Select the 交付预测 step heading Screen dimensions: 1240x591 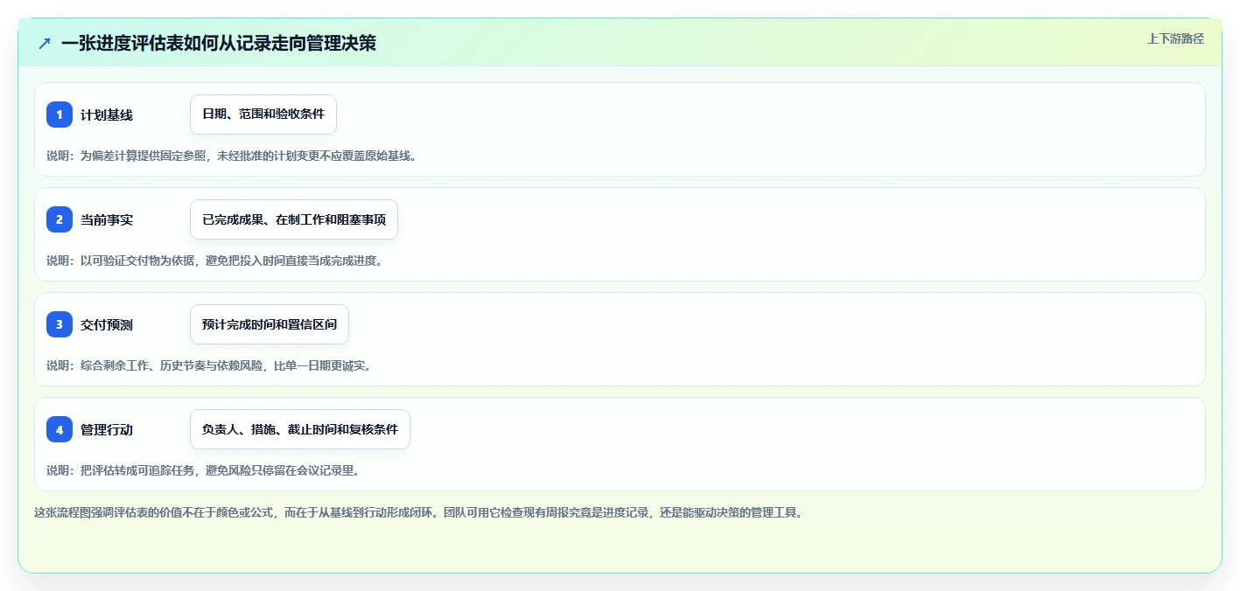(107, 324)
